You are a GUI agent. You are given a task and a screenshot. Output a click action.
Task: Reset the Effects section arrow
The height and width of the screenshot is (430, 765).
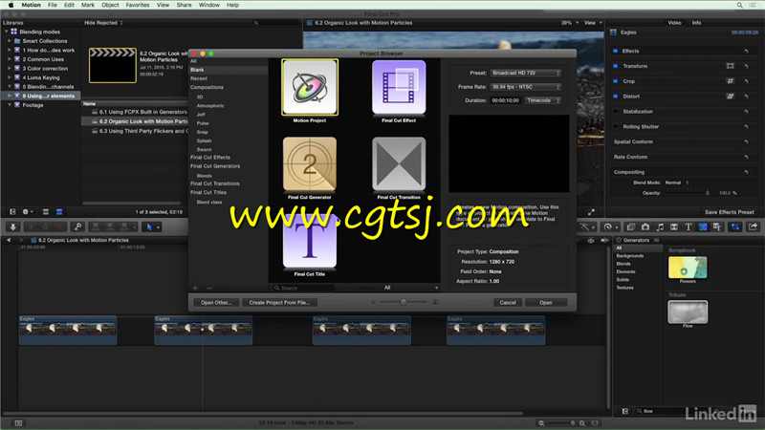[x=746, y=51]
